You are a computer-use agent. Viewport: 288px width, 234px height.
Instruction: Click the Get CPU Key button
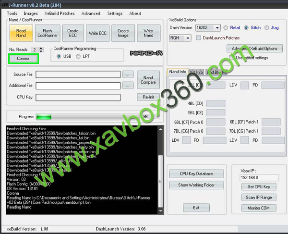click(x=259, y=187)
